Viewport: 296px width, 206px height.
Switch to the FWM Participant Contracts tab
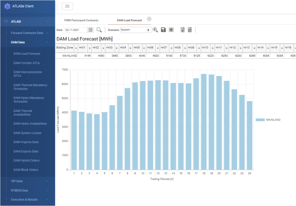(x=81, y=20)
